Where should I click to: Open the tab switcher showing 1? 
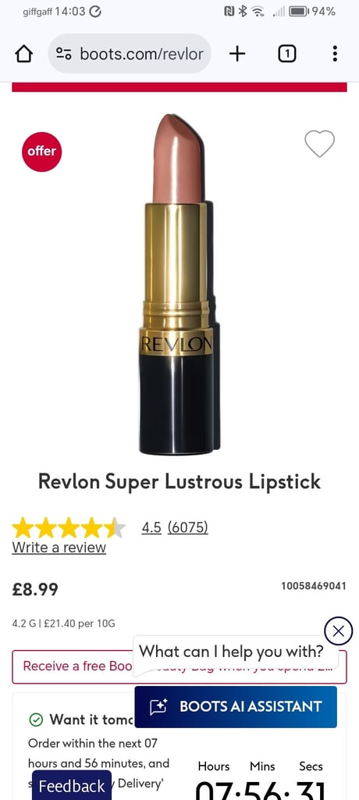tap(287, 54)
